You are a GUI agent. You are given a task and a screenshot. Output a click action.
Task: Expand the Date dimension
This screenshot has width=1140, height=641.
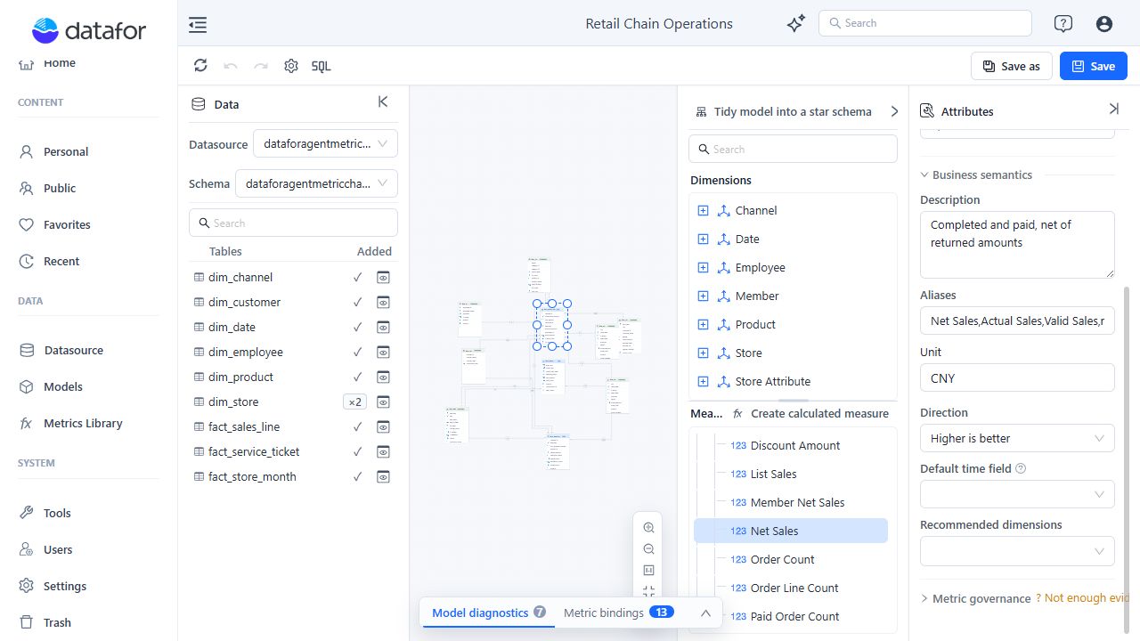point(703,239)
